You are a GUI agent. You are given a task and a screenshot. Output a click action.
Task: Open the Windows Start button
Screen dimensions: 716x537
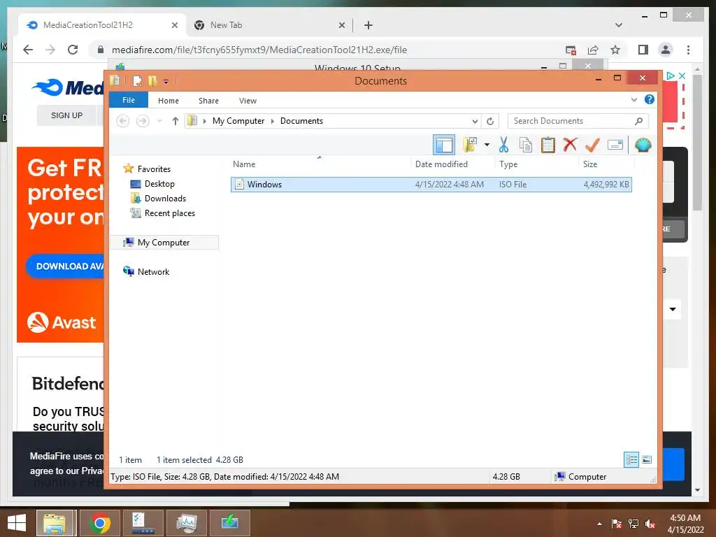pos(17,523)
